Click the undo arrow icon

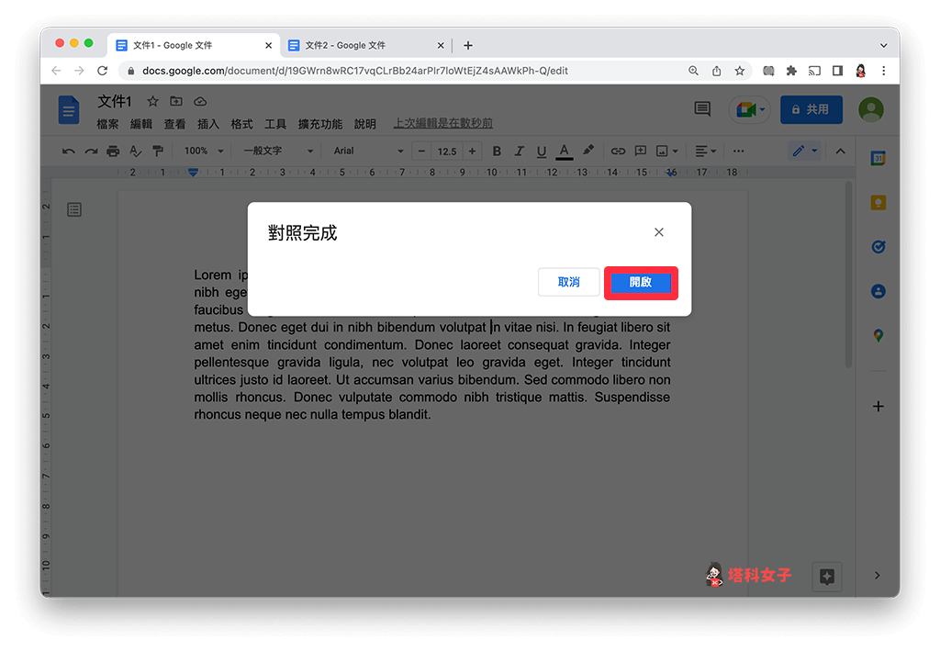pyautogui.click(x=68, y=152)
